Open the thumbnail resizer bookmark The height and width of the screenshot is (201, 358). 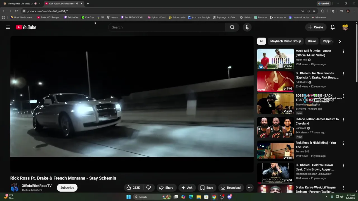(299, 17)
